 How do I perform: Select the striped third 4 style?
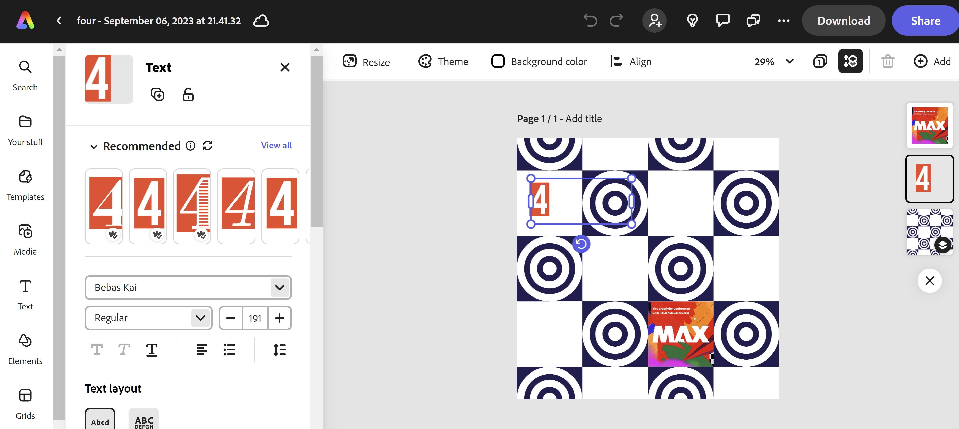point(192,206)
